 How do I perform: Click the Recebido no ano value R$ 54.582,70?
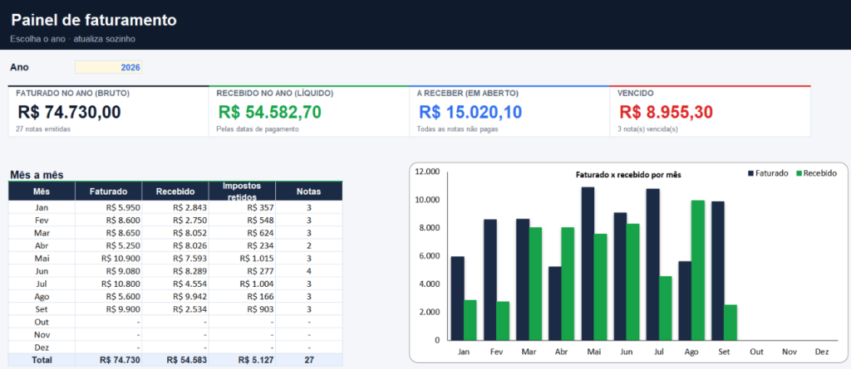click(270, 112)
